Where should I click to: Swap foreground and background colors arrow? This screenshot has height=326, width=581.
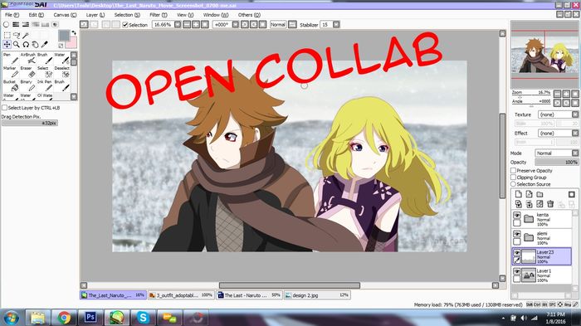point(73,33)
